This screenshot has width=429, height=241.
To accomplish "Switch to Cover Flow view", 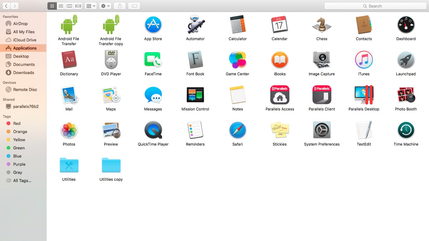I will (x=78, y=6).
